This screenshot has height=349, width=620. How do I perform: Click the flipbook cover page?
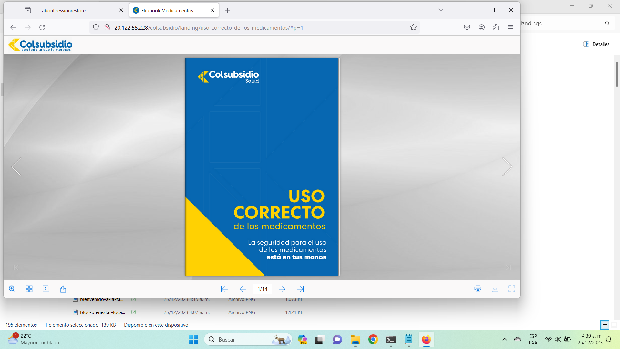click(x=262, y=167)
